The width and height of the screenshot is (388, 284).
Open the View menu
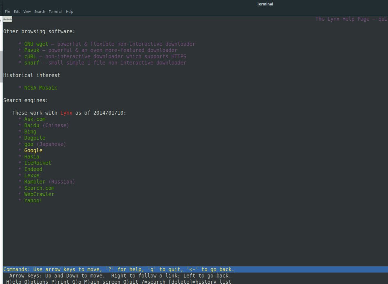(x=27, y=12)
